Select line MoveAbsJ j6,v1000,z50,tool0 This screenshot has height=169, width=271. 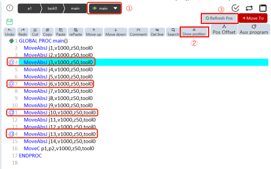pyautogui.click(x=58, y=84)
